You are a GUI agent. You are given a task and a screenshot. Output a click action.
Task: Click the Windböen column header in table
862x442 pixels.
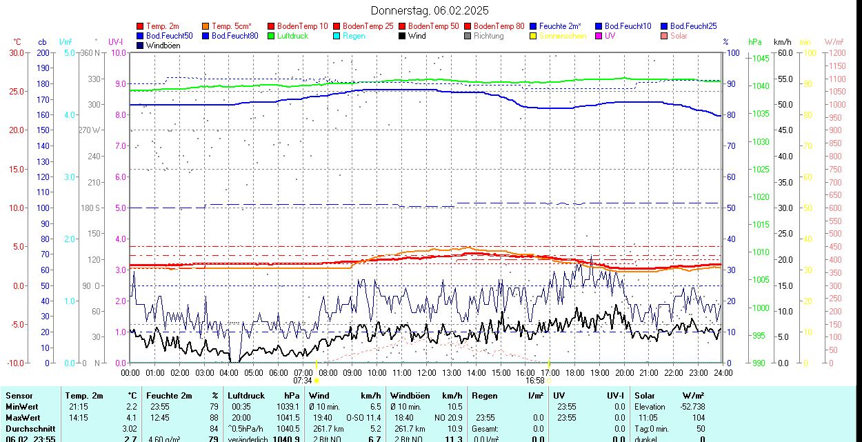[x=410, y=396]
